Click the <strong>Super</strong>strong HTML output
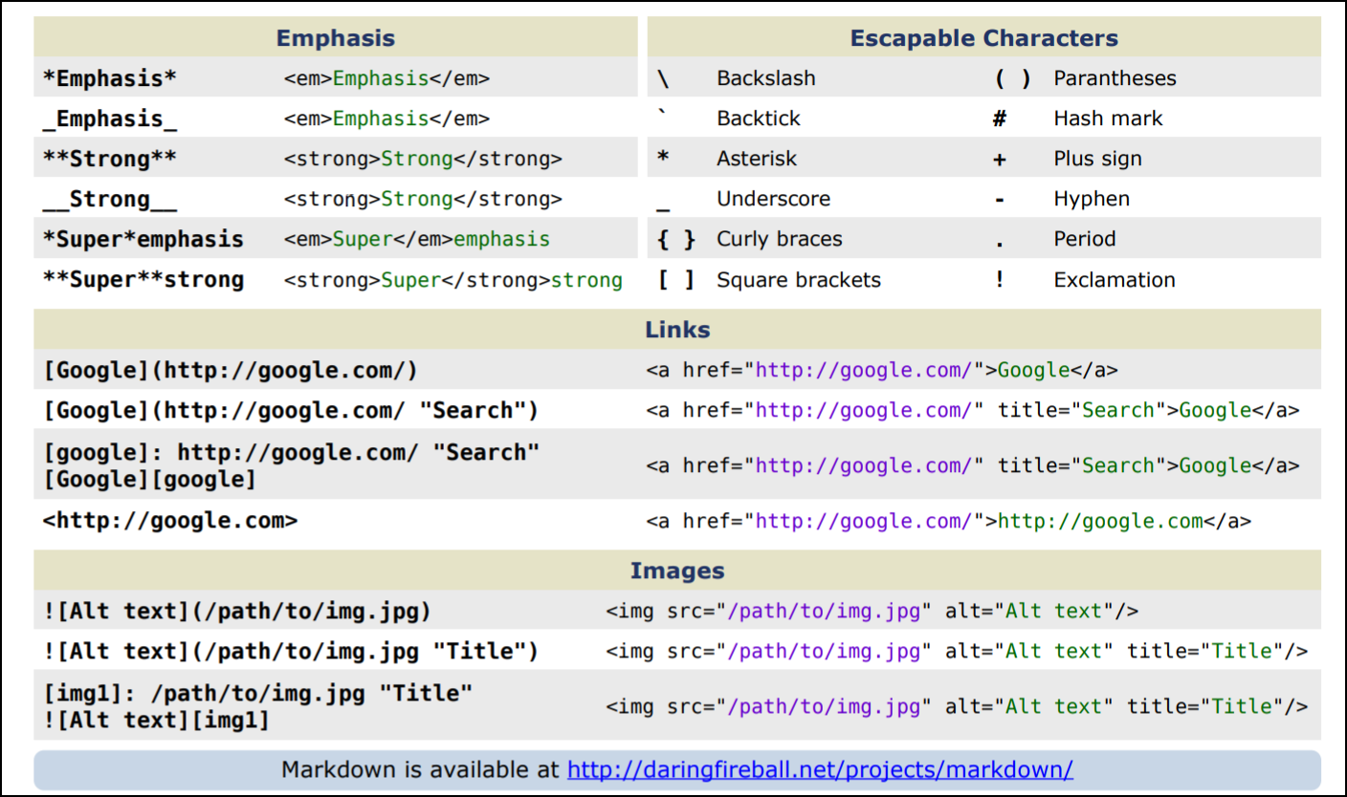1347x797 pixels. 453,280
